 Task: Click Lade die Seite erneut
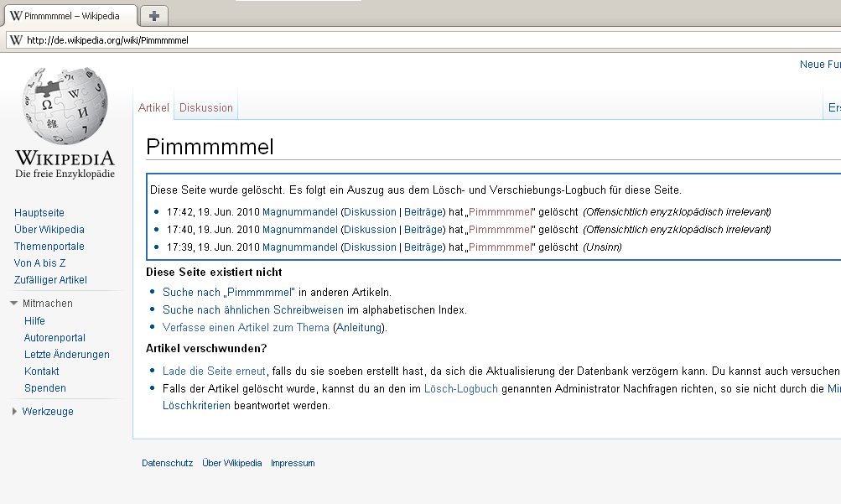[214, 372]
